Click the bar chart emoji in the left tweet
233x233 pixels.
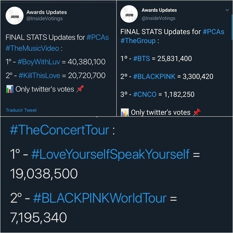10,89
